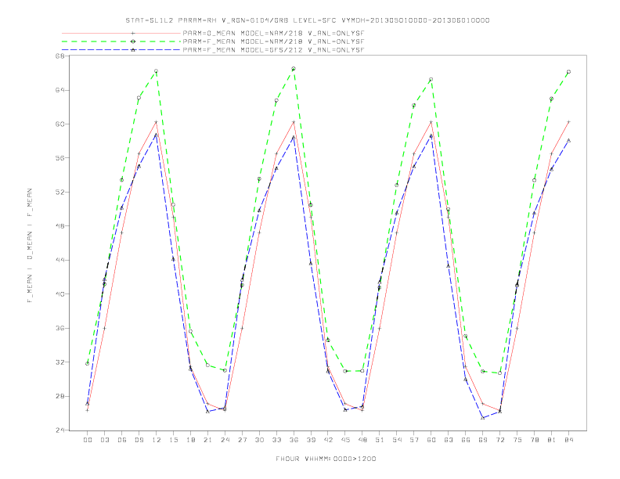
Task: Click y-axis tick label 56
Action: click(59, 158)
